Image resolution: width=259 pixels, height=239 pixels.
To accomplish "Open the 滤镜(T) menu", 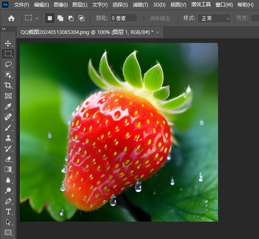I will tap(140, 5).
